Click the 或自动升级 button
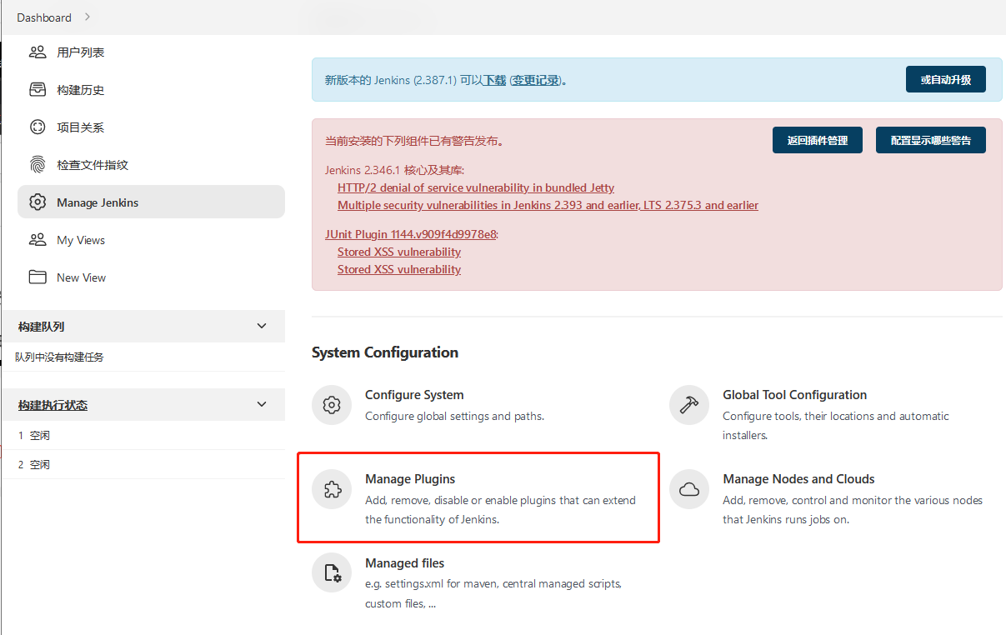This screenshot has width=1006, height=635. click(x=946, y=80)
